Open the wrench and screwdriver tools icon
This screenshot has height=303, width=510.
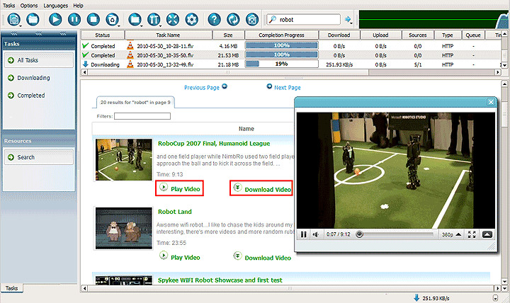pyautogui.click(x=154, y=20)
